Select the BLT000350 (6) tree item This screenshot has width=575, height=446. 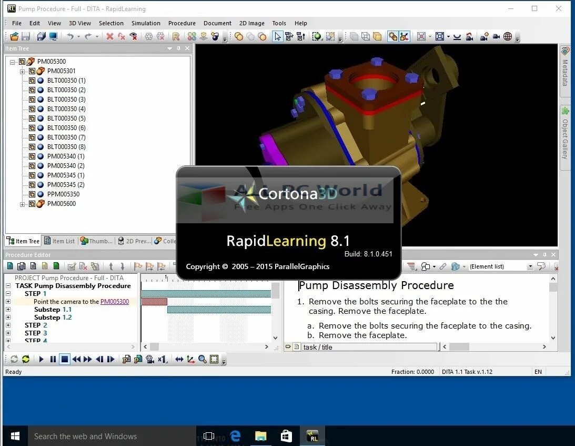(66, 128)
